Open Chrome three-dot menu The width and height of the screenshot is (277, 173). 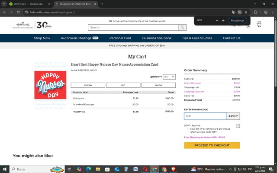(273, 12)
